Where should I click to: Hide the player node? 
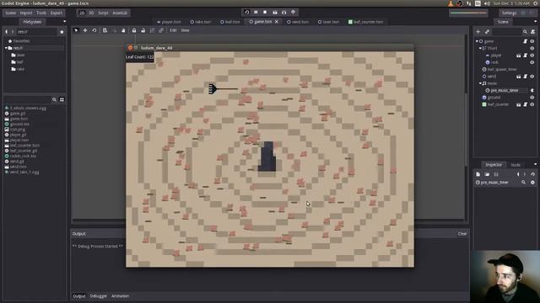pyautogui.click(x=532, y=56)
